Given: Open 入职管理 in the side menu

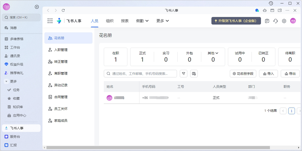Looking at the screenshot, I should tap(68, 50).
